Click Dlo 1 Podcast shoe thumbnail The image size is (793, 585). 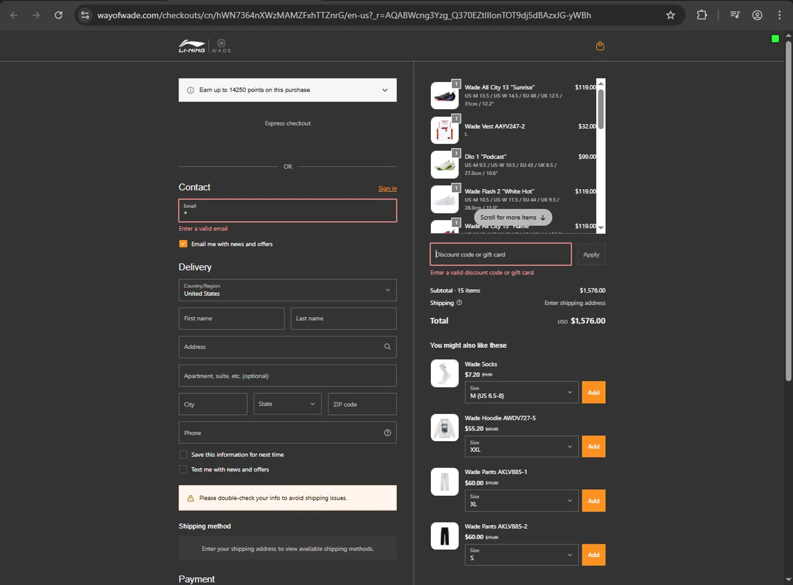point(445,165)
